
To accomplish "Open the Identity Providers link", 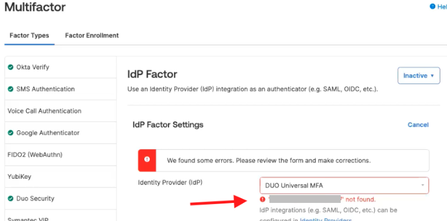I will (x=326, y=220).
